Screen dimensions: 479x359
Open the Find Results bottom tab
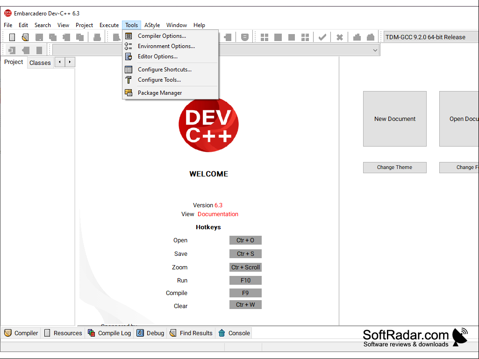(191, 333)
